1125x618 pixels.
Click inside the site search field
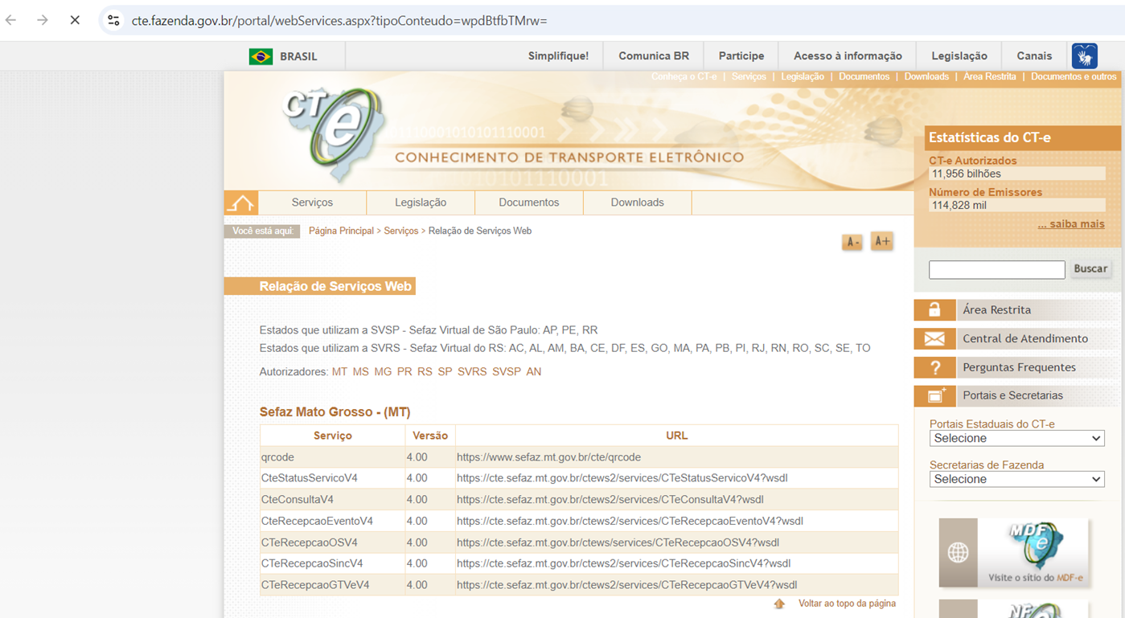[996, 269]
